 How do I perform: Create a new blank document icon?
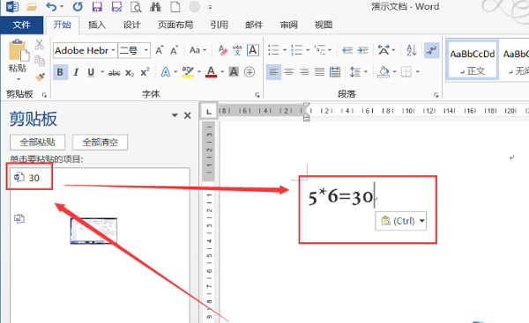(x=175, y=6)
